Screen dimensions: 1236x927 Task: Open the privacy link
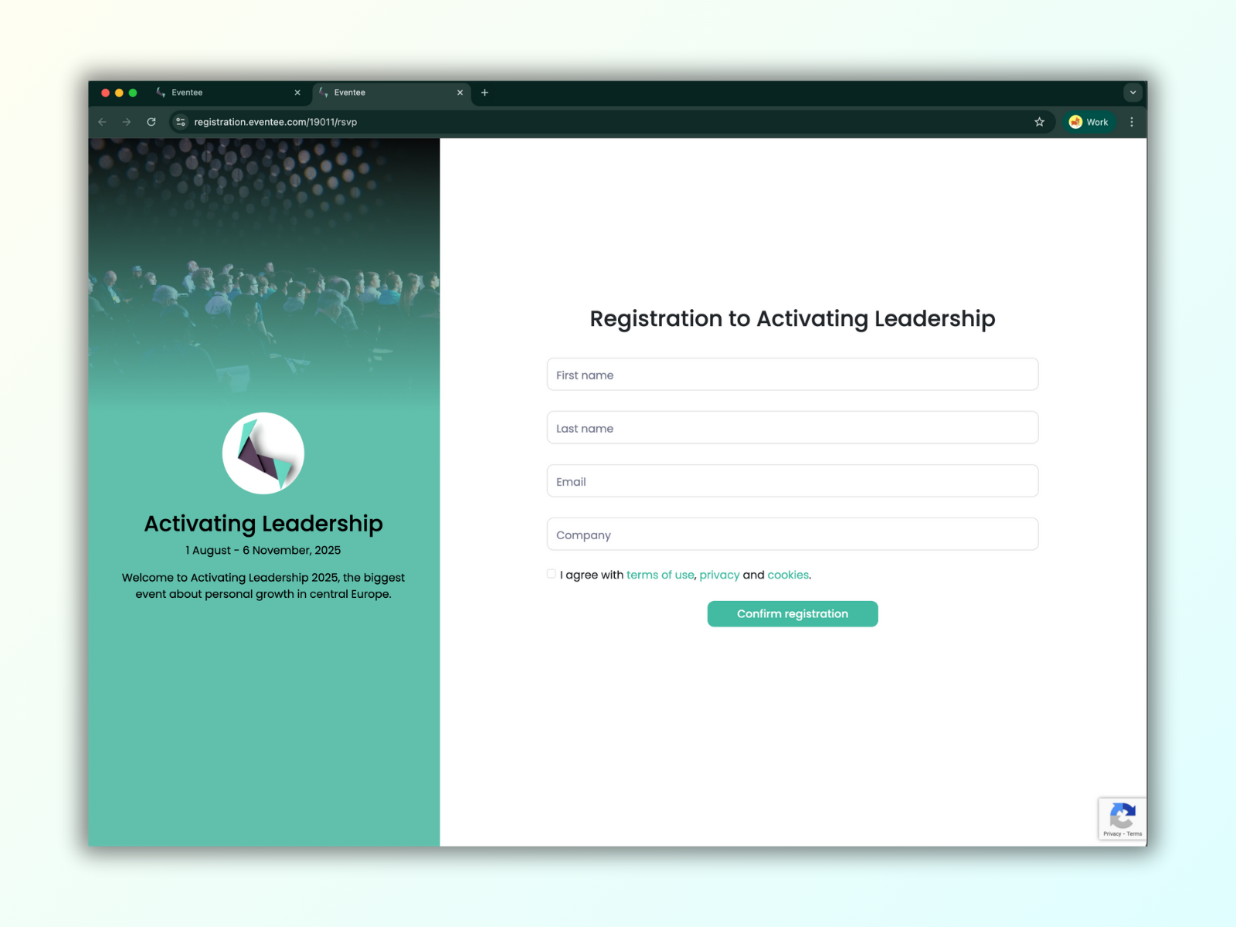click(719, 575)
